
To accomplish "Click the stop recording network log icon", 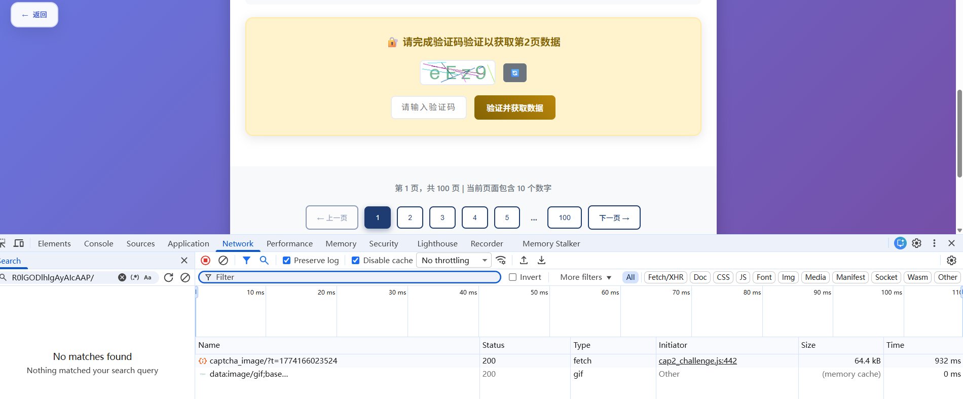I will (205, 260).
